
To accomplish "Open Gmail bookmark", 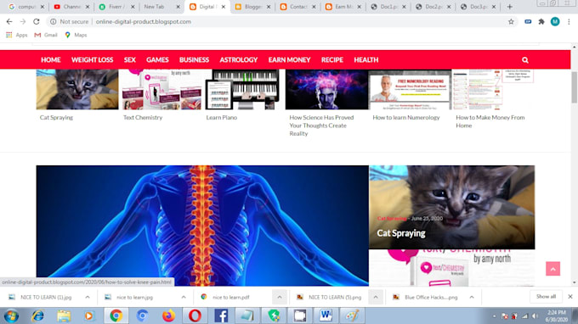I will point(46,35).
